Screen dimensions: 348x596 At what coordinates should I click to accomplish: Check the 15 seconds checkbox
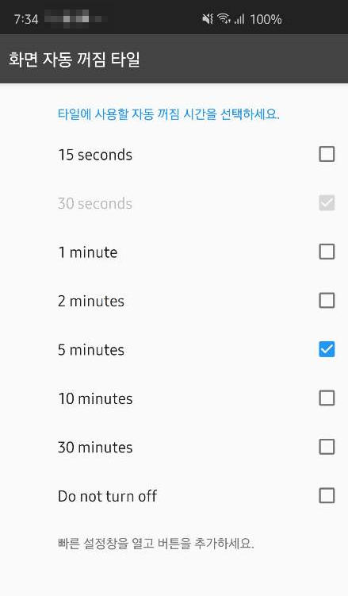[327, 154]
